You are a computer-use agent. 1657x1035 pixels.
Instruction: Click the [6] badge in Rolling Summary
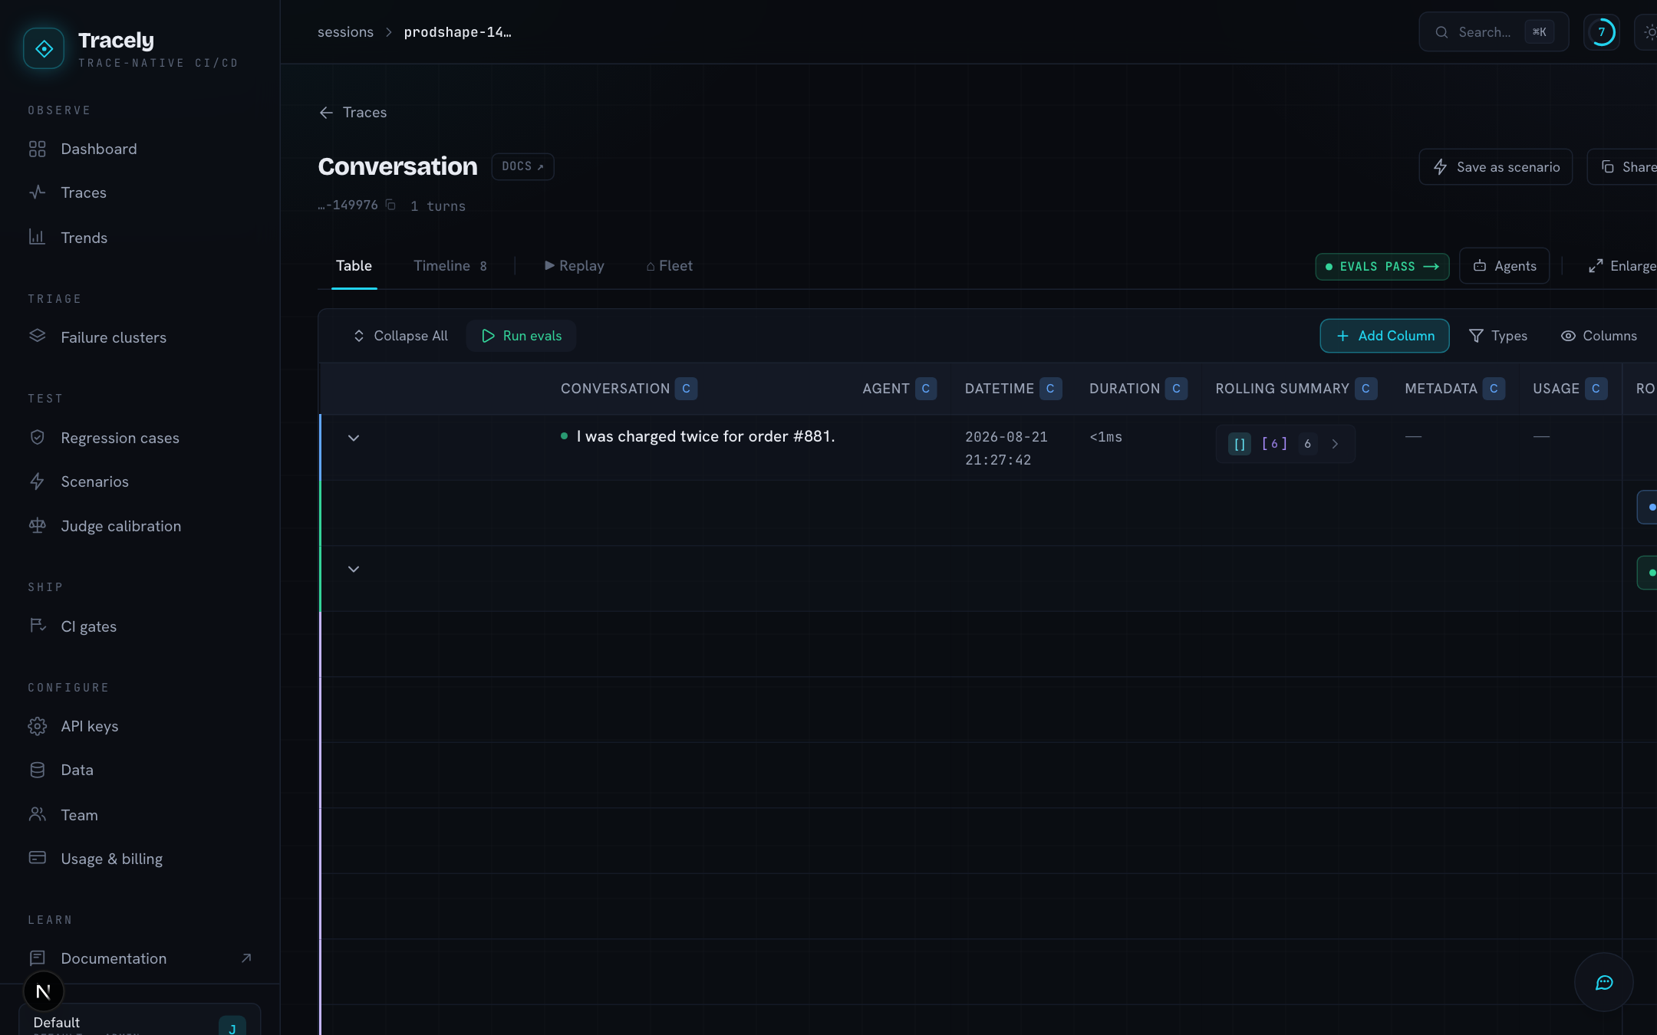pyautogui.click(x=1274, y=444)
